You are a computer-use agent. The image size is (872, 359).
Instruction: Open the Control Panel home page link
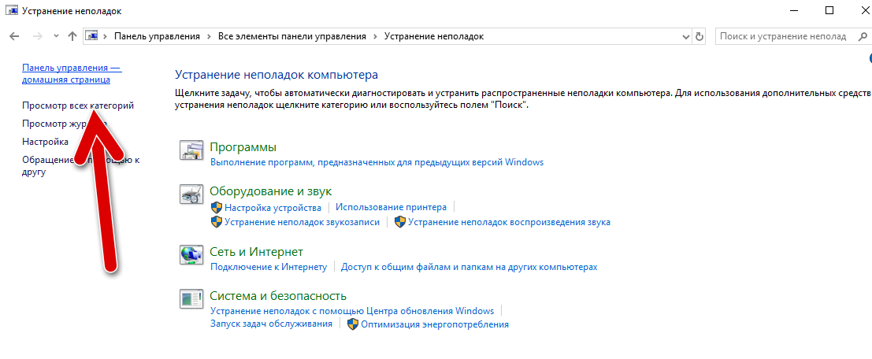click(x=72, y=73)
